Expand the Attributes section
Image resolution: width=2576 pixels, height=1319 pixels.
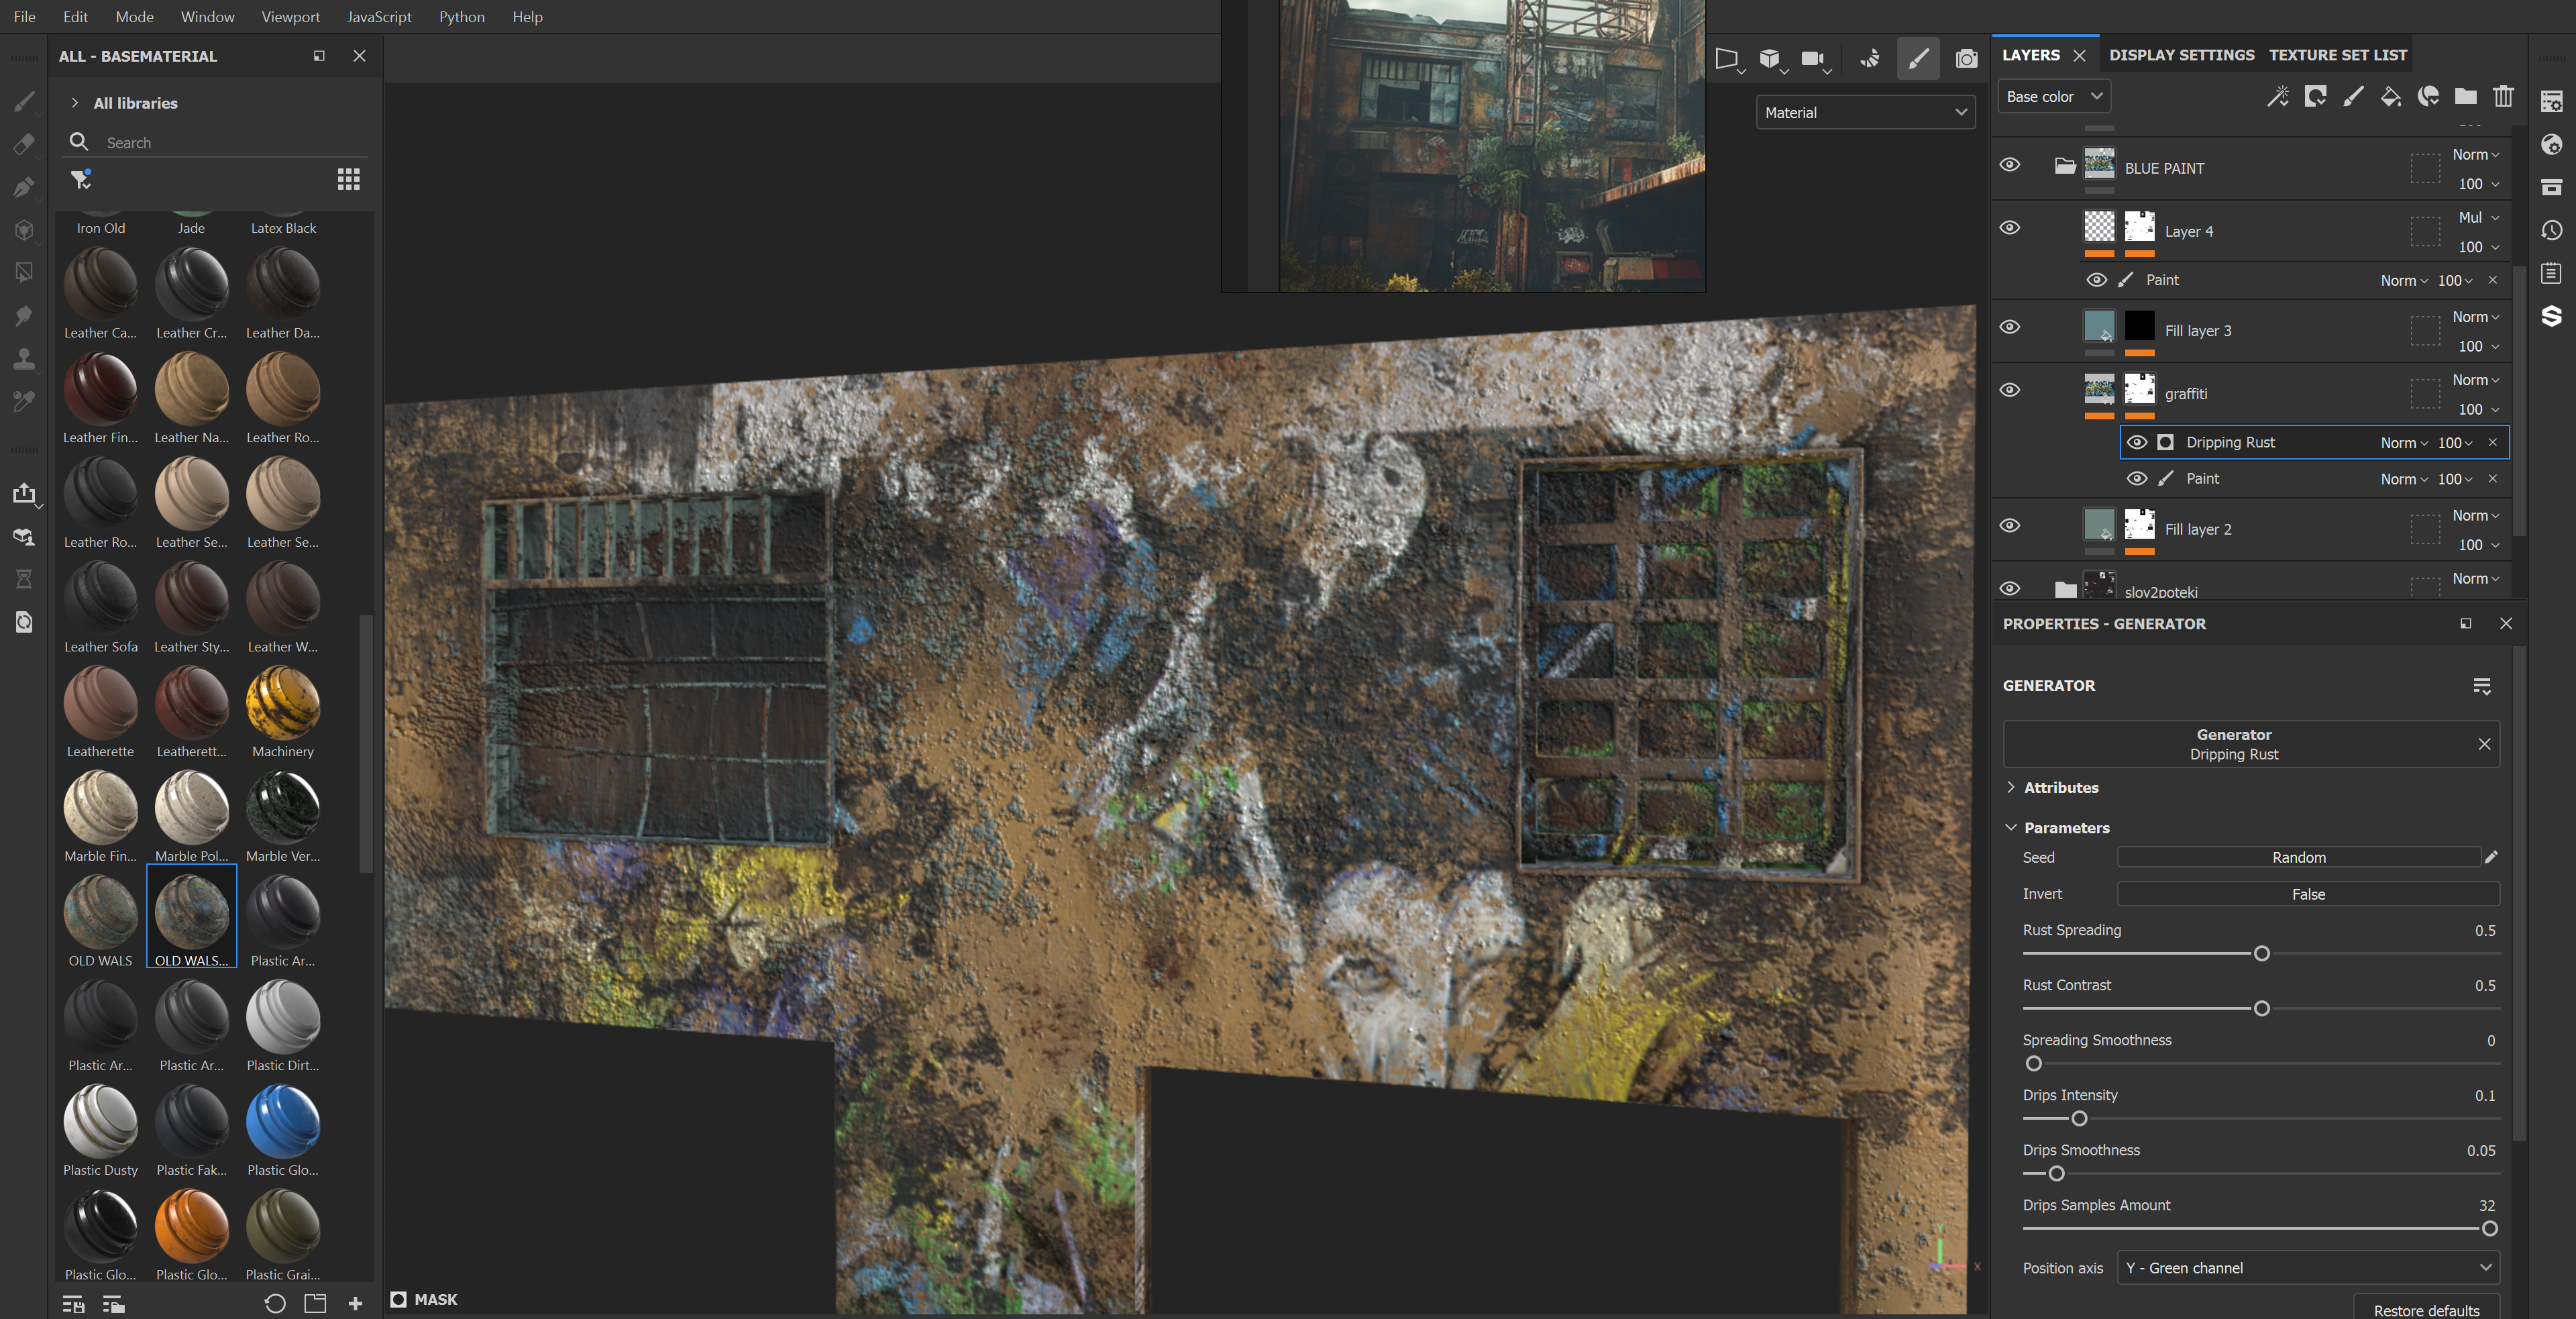click(2060, 787)
